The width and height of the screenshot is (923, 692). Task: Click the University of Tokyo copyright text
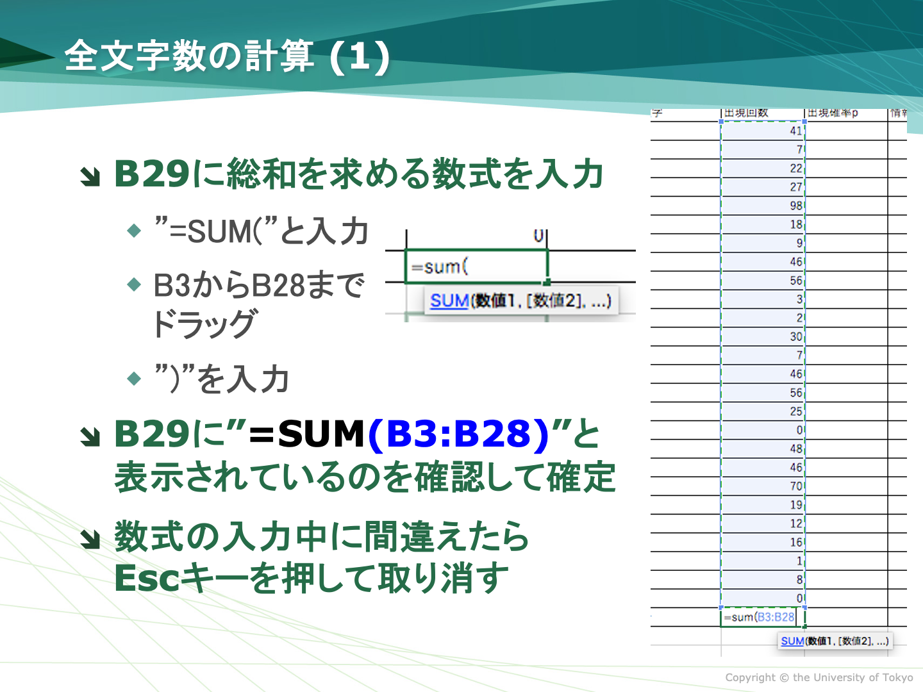819,677
